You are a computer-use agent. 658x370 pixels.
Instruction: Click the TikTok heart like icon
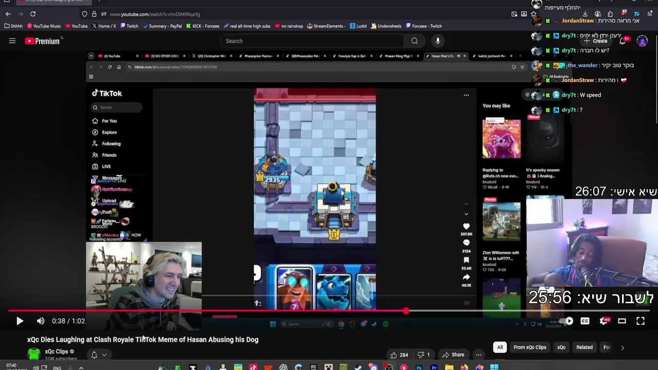(466, 226)
